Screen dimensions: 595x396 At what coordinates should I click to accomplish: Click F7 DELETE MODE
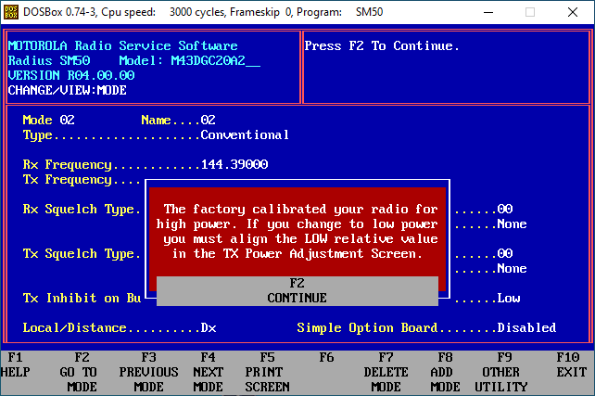pyautogui.click(x=386, y=372)
